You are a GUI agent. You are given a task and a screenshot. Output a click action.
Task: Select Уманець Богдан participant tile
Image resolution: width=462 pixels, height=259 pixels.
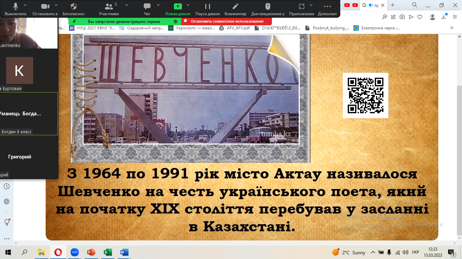29,114
